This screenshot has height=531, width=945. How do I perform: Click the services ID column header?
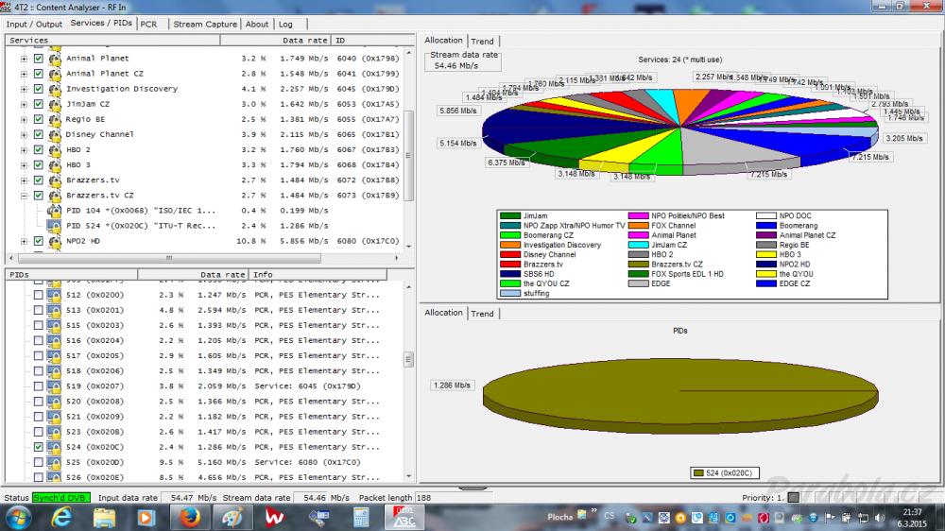click(371, 41)
